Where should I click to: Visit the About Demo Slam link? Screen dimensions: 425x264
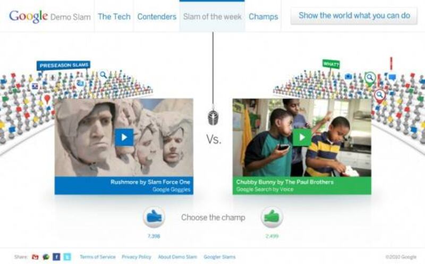[177, 257]
